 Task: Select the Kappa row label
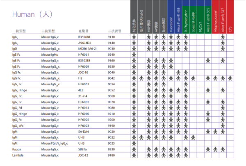pos(17,150)
